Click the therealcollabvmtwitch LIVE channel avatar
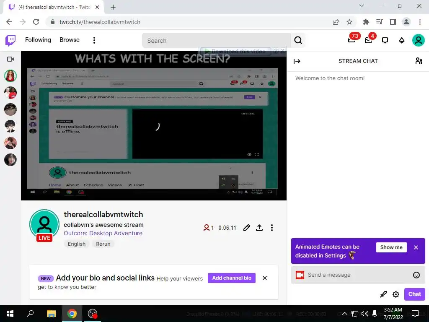The height and width of the screenshot is (322, 429). [x=44, y=226]
